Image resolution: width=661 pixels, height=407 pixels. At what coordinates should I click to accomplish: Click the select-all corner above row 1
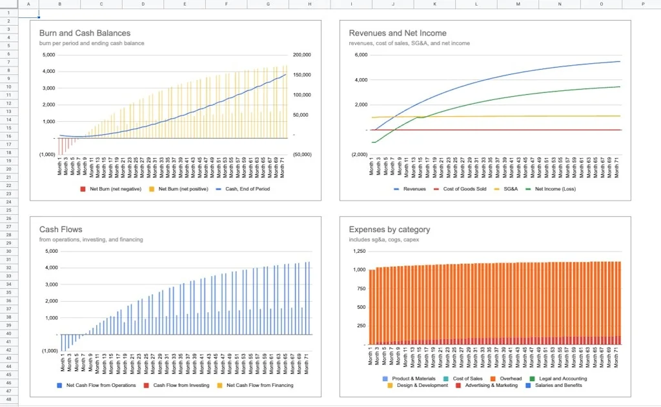coord(9,5)
